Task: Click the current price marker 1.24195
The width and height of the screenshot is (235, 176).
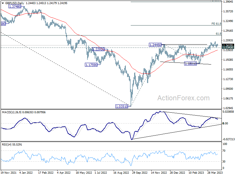Action: (x=228, y=45)
